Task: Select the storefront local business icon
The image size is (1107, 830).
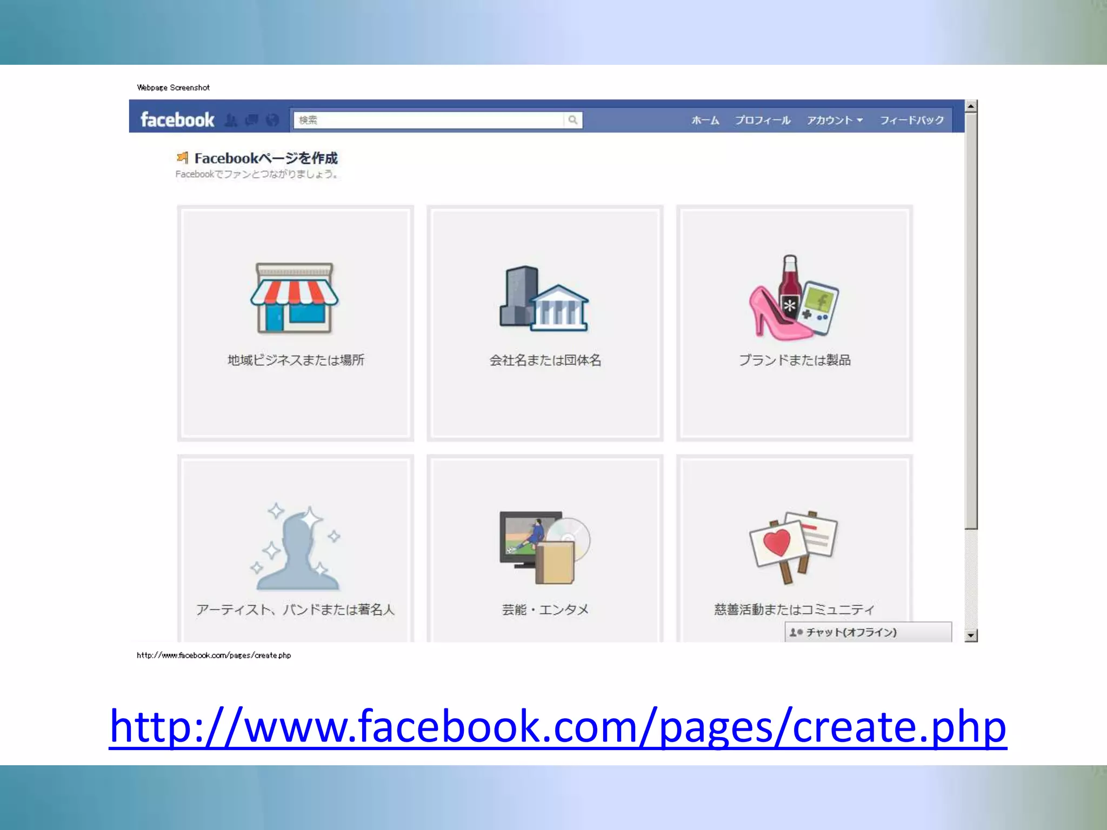Action: coord(294,298)
